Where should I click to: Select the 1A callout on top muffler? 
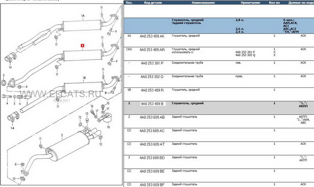click(83, 16)
